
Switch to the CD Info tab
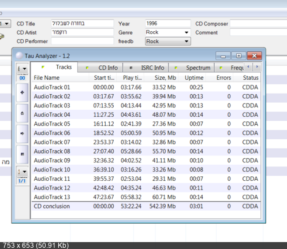[x=100, y=68]
